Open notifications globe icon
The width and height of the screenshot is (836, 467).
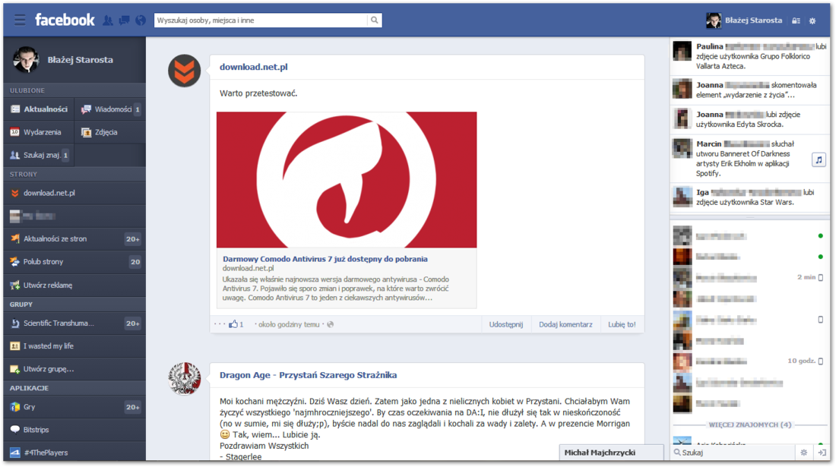point(141,21)
